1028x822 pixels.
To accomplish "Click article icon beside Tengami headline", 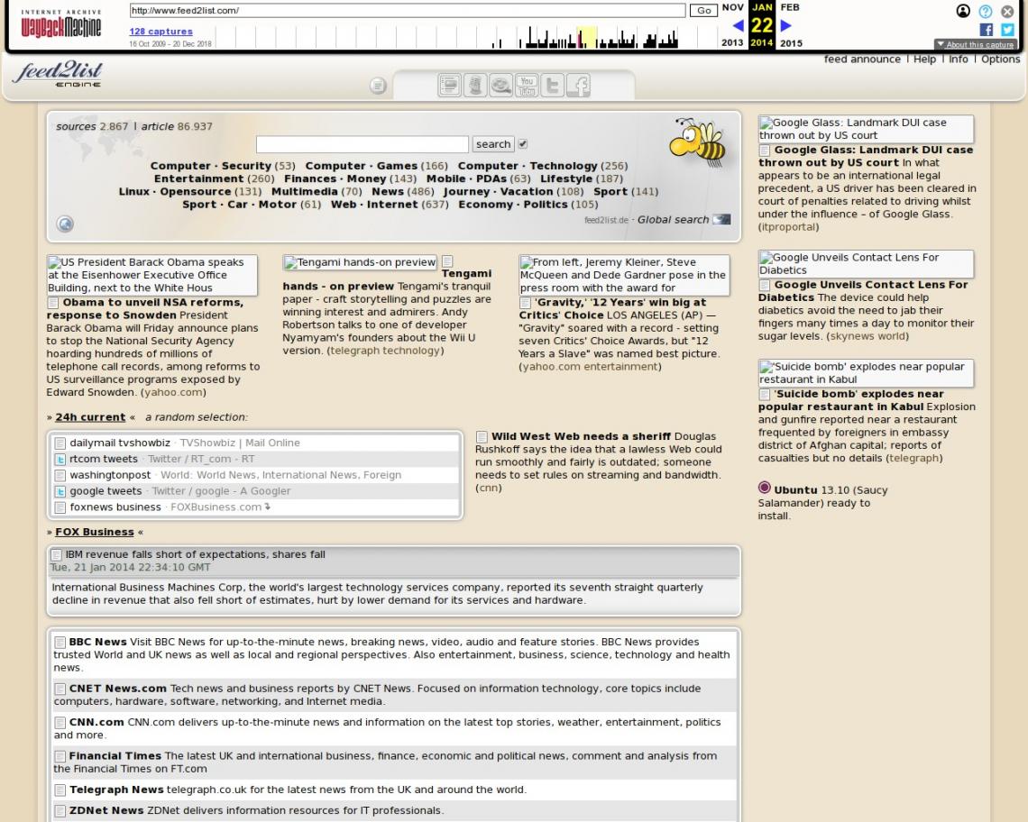I will coord(447,261).
